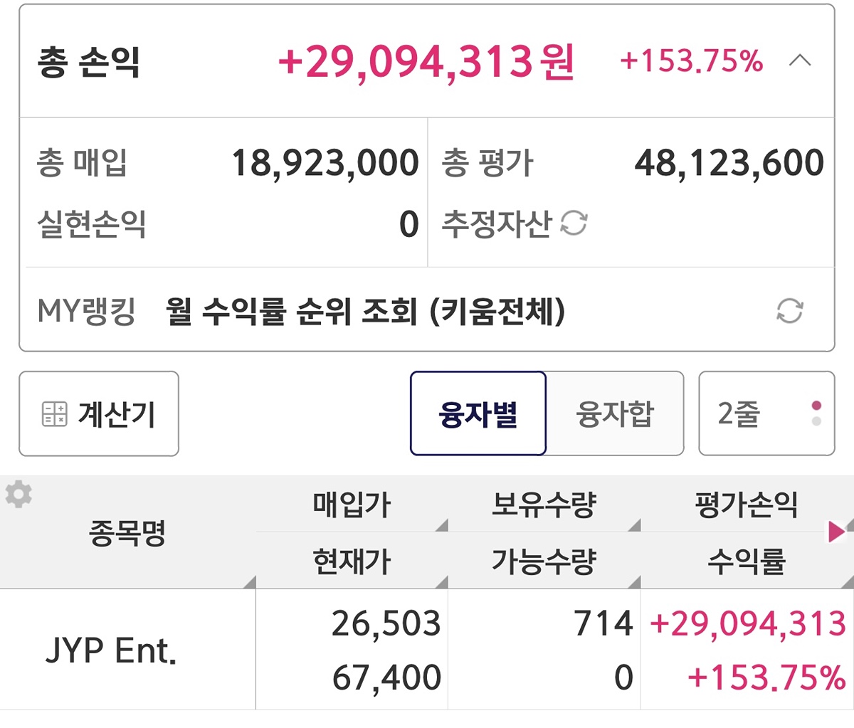The width and height of the screenshot is (854, 728).
Task: Sort by 현재가 column header
Action: (x=352, y=561)
